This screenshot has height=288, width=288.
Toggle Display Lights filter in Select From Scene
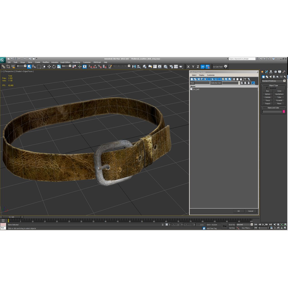click(199, 79)
